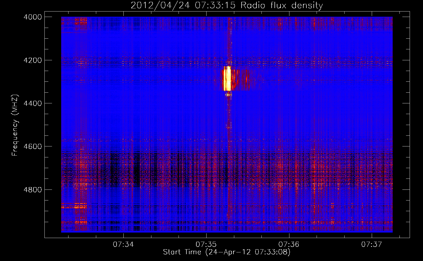This screenshot has height=261, width=423.
Task: Select the 4000 frequency tick label
Action: point(33,17)
